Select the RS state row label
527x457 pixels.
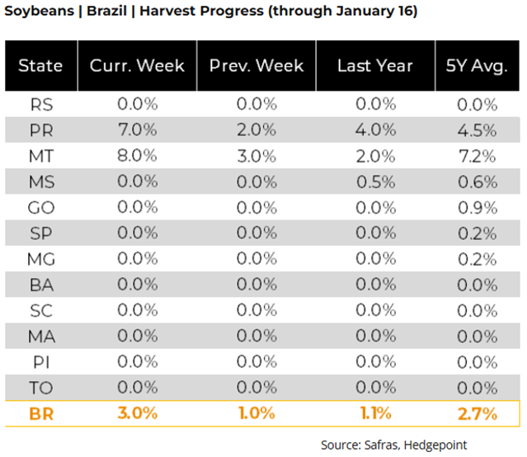[x=40, y=105]
